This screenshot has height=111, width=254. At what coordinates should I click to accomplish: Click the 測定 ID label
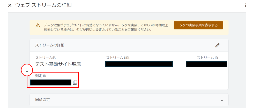coord(41,76)
